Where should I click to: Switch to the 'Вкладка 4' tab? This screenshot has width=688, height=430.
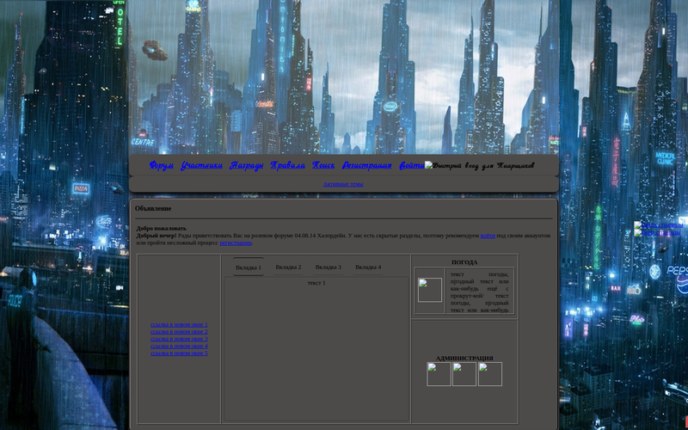pyautogui.click(x=368, y=267)
